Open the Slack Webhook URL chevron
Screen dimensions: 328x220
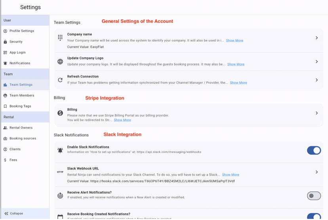click(x=317, y=172)
